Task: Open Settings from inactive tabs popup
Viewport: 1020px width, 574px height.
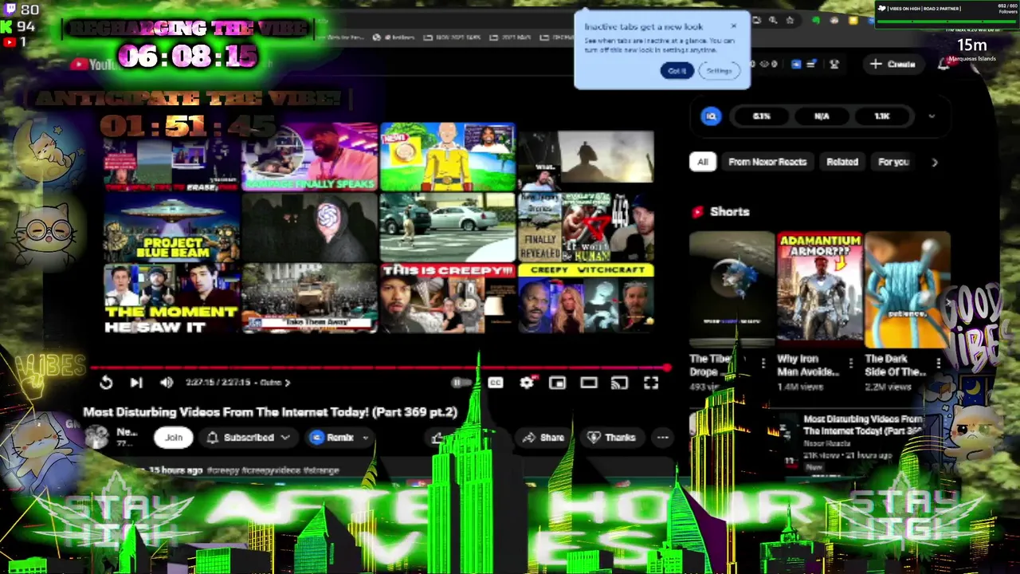Action: point(719,71)
